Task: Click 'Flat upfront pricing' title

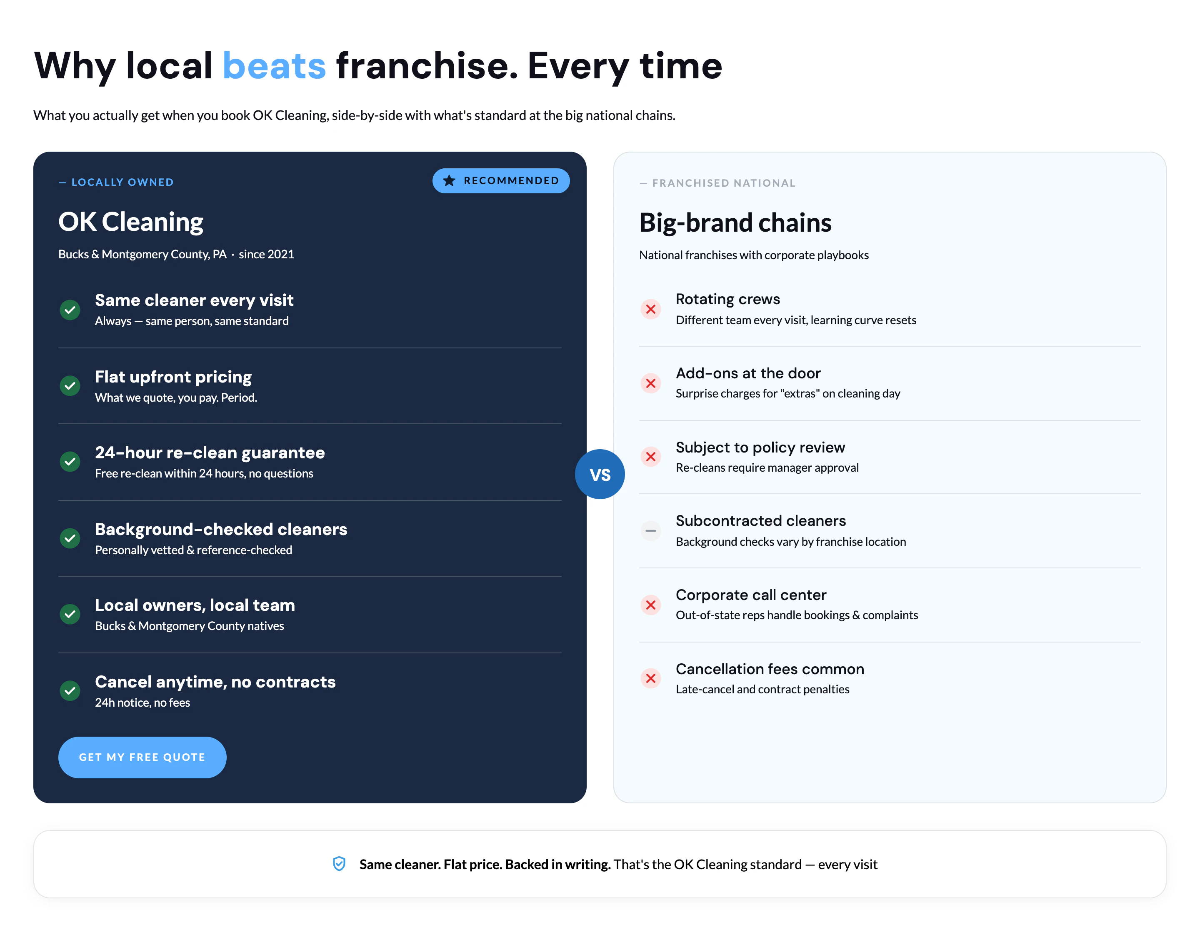Action: (x=173, y=376)
